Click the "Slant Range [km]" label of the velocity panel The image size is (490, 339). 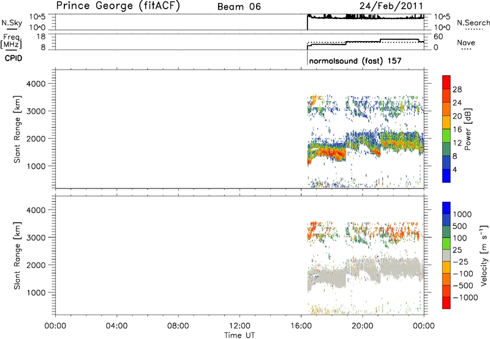tap(17, 255)
